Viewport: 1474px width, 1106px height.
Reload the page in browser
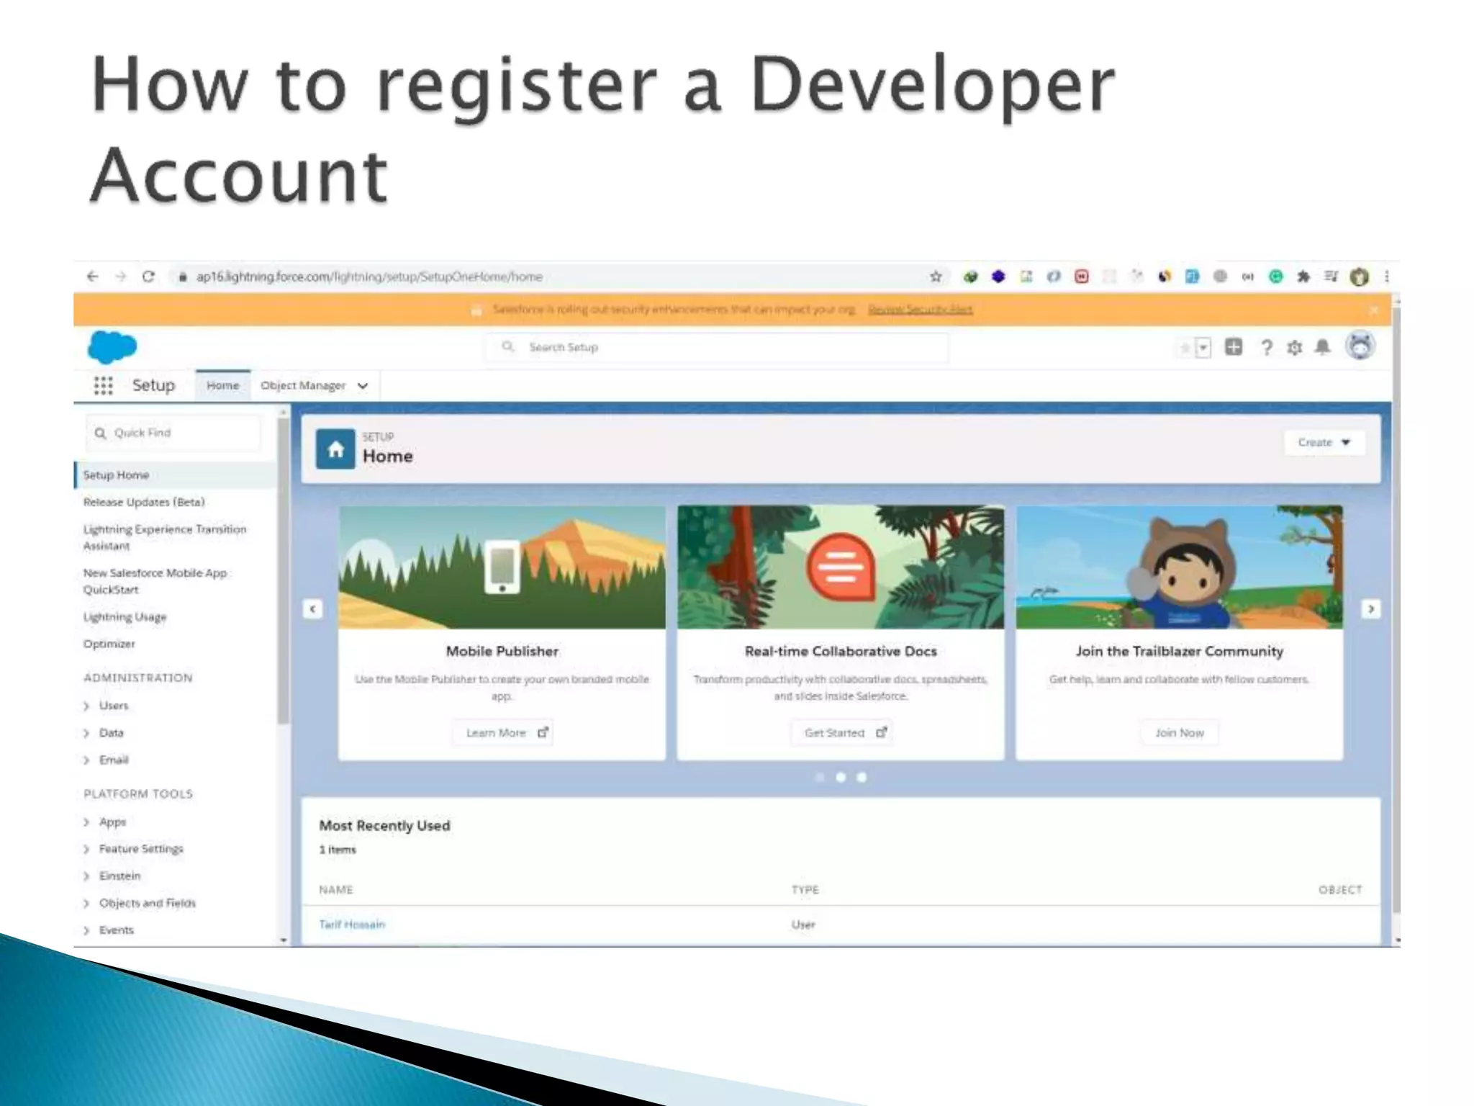pos(148,276)
